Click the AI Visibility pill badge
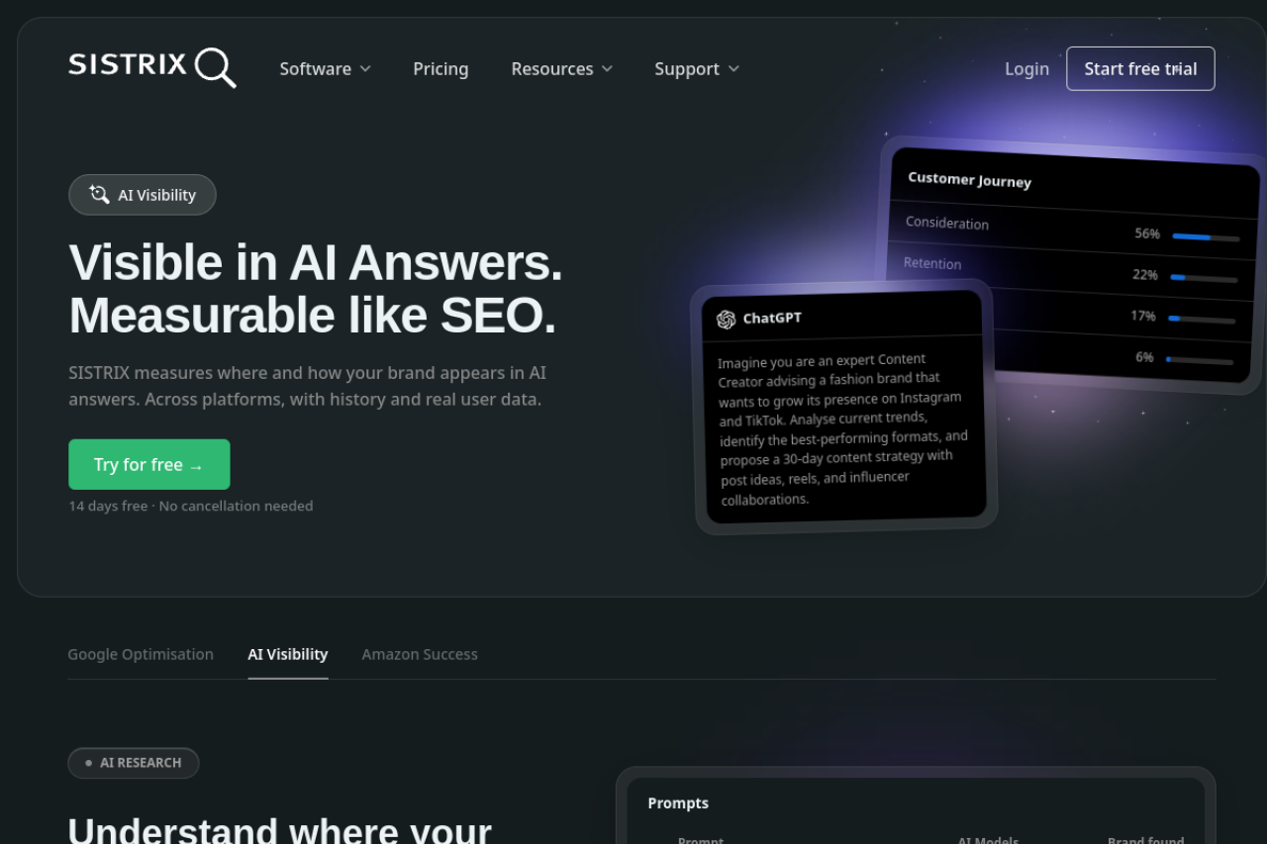Screen dimensions: 1267x844 [143, 195]
